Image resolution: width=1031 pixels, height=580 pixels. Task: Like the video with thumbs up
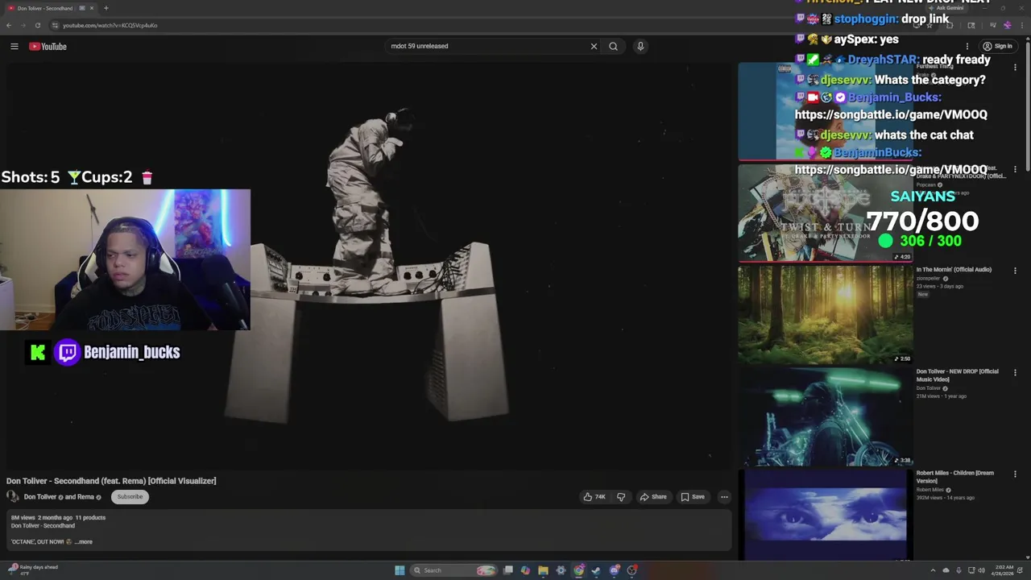594,497
